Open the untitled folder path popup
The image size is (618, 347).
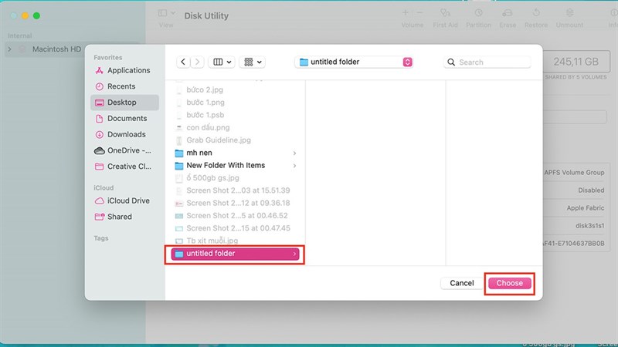tap(354, 62)
